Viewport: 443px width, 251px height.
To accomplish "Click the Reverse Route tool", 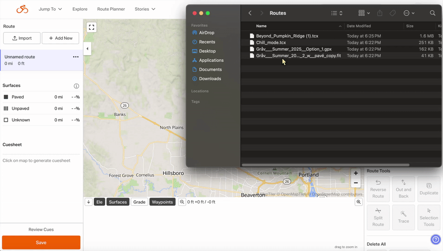I will tap(378, 189).
